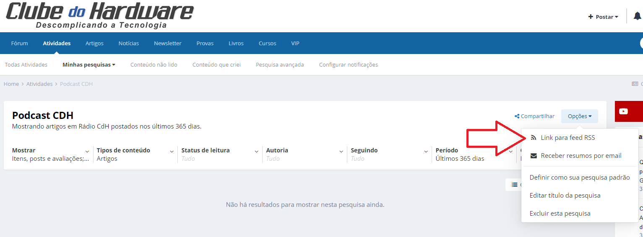Click the YouTube icon in sidebar
The height and width of the screenshot is (237, 643).
click(624, 111)
